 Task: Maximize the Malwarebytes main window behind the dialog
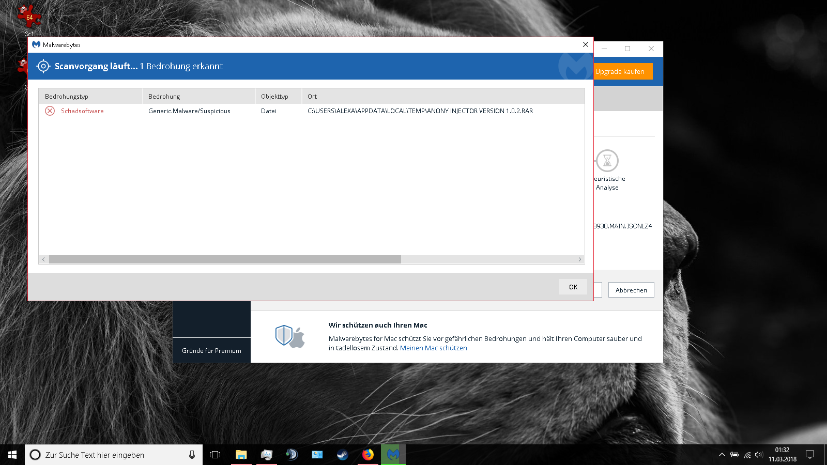pos(627,49)
